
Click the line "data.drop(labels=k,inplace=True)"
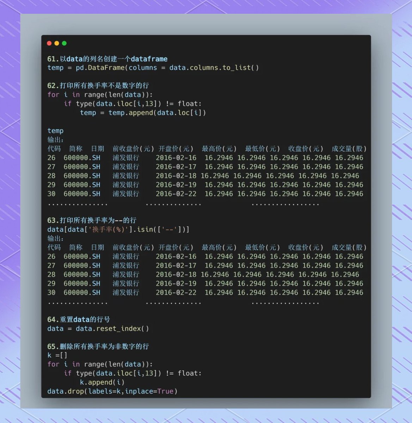112,391
